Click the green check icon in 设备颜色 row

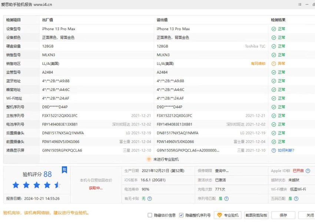click(273, 37)
